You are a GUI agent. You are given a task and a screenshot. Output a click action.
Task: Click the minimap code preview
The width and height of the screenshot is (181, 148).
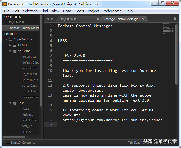pos(168,29)
